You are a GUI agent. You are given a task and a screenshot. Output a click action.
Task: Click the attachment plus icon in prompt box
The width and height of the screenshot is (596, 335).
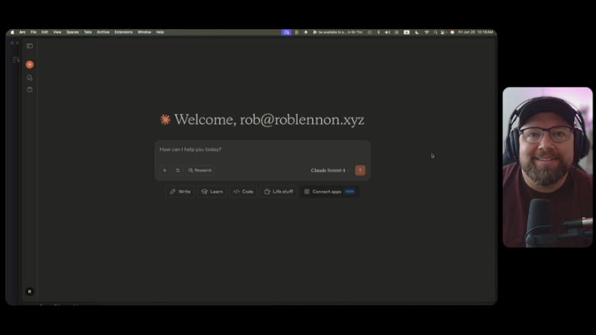[164, 170]
